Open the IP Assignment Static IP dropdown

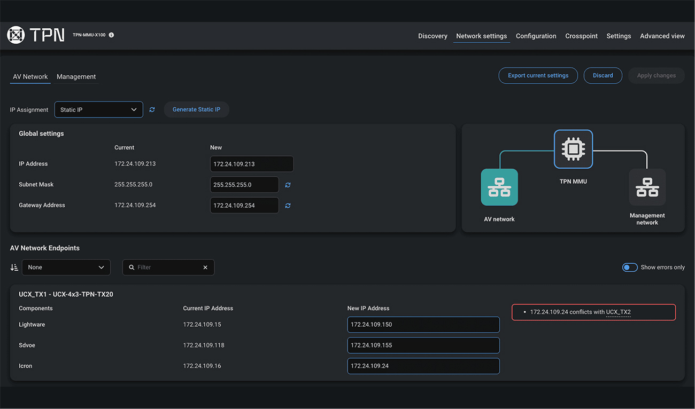(99, 109)
